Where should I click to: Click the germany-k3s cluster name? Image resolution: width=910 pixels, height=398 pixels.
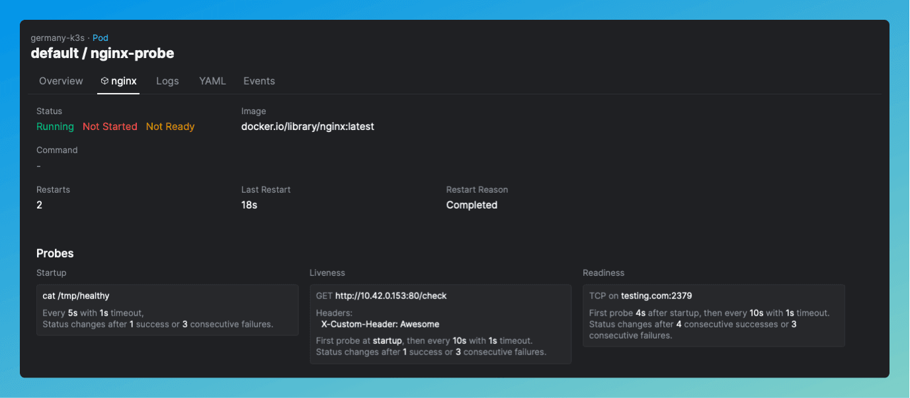58,38
